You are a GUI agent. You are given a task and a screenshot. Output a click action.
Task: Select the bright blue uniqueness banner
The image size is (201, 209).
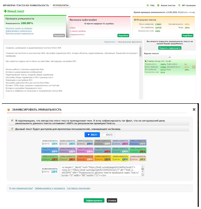tap(50, 150)
